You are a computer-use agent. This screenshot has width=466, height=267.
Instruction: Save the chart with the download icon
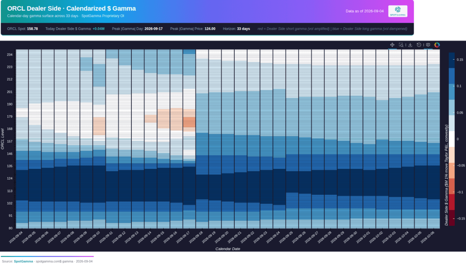click(x=410, y=45)
